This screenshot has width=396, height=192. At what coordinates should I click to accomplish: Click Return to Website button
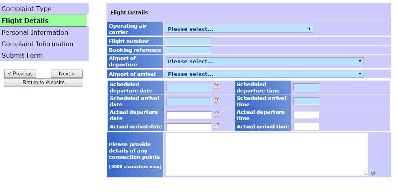44,82
